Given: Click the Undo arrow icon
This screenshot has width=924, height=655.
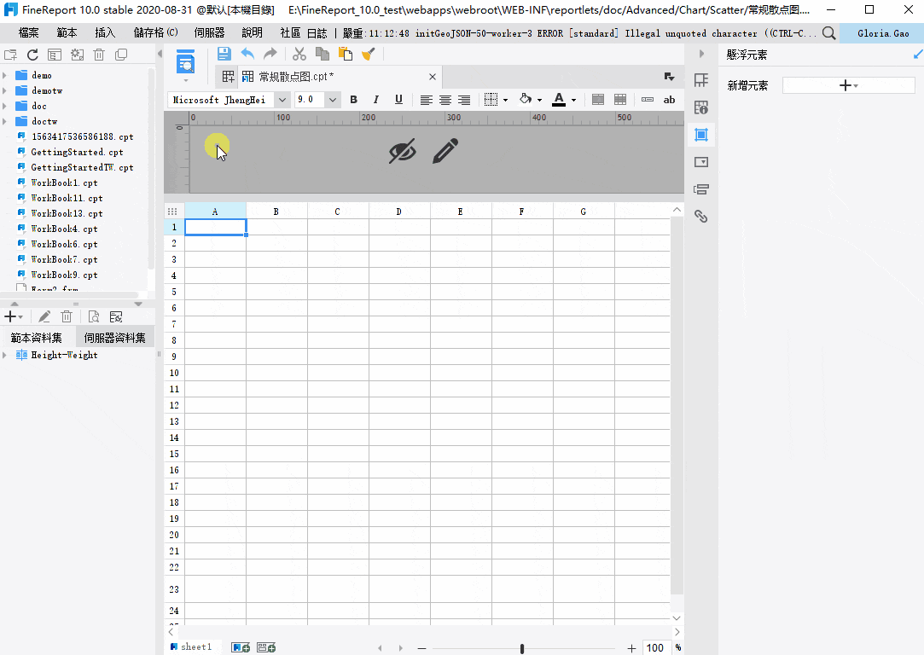Looking at the screenshot, I should [247, 54].
